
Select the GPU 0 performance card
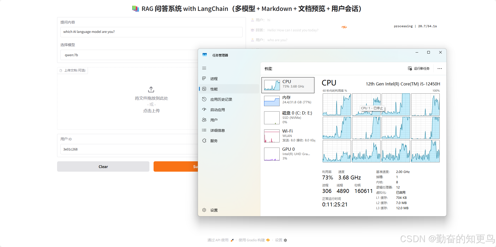288,154
